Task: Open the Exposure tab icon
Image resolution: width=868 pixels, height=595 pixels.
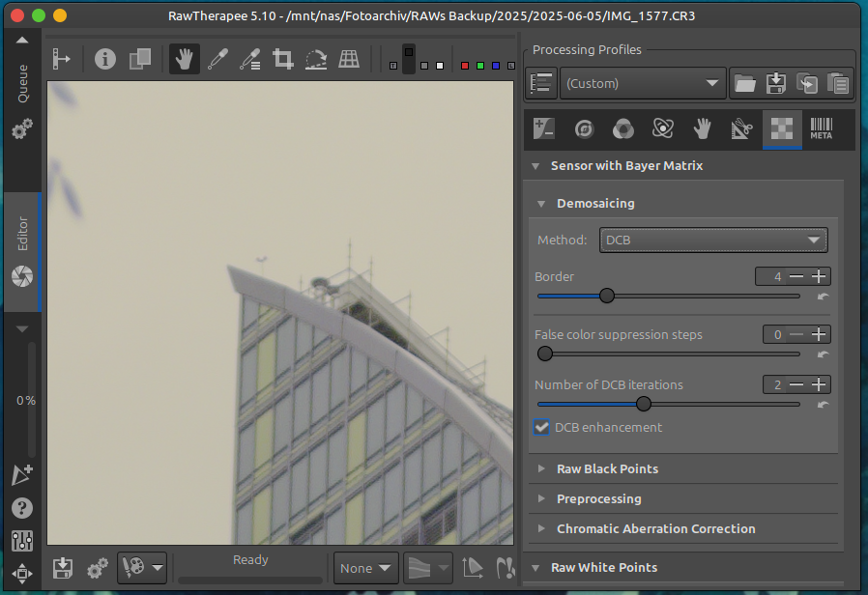Action: point(544,128)
